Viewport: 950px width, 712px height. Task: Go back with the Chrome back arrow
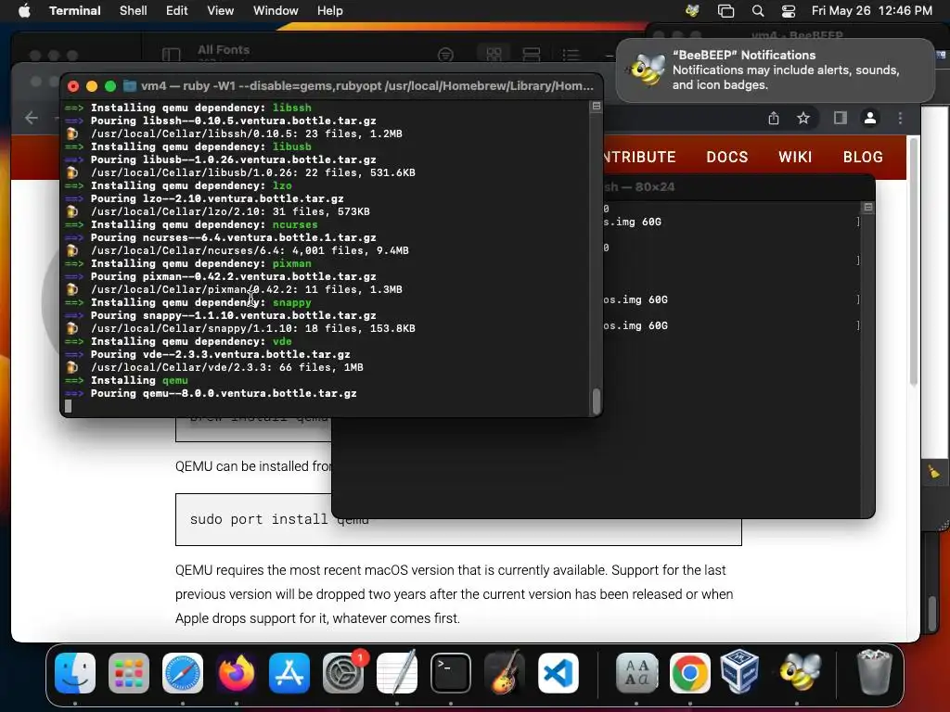coord(32,118)
